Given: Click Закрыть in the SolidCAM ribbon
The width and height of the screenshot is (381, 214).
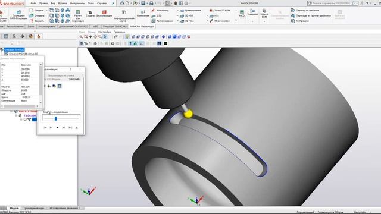Looking at the screenshot, I should coord(37,21).
